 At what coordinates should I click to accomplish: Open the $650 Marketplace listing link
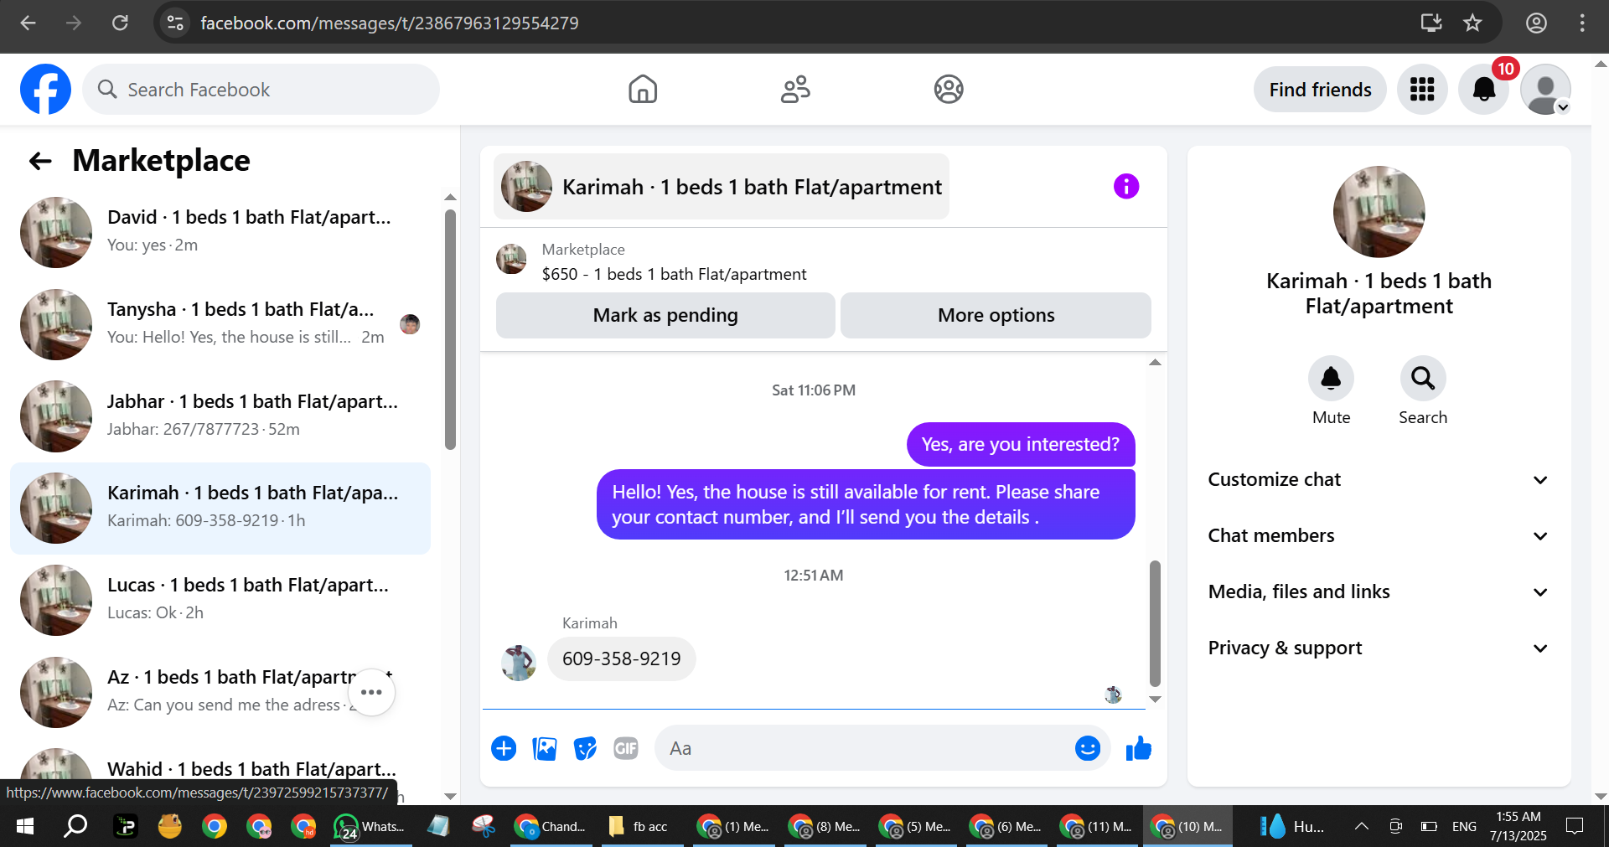(x=674, y=274)
